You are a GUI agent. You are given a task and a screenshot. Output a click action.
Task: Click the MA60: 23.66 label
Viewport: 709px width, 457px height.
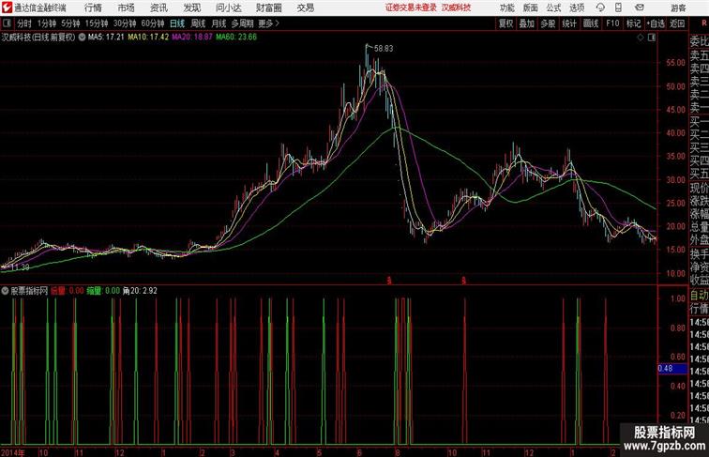(x=236, y=38)
